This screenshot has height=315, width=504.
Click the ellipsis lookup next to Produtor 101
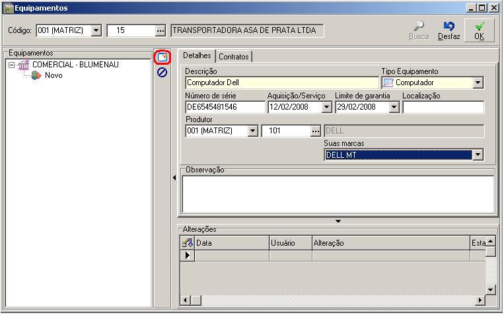point(316,131)
